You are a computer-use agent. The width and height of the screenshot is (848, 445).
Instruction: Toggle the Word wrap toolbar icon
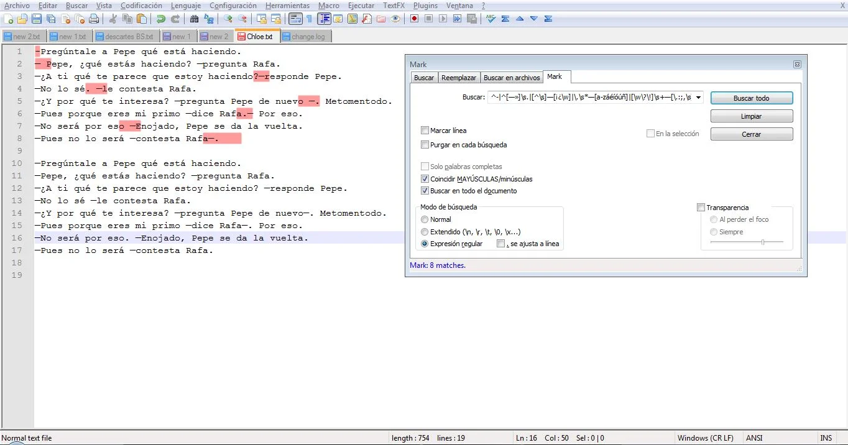click(x=295, y=19)
